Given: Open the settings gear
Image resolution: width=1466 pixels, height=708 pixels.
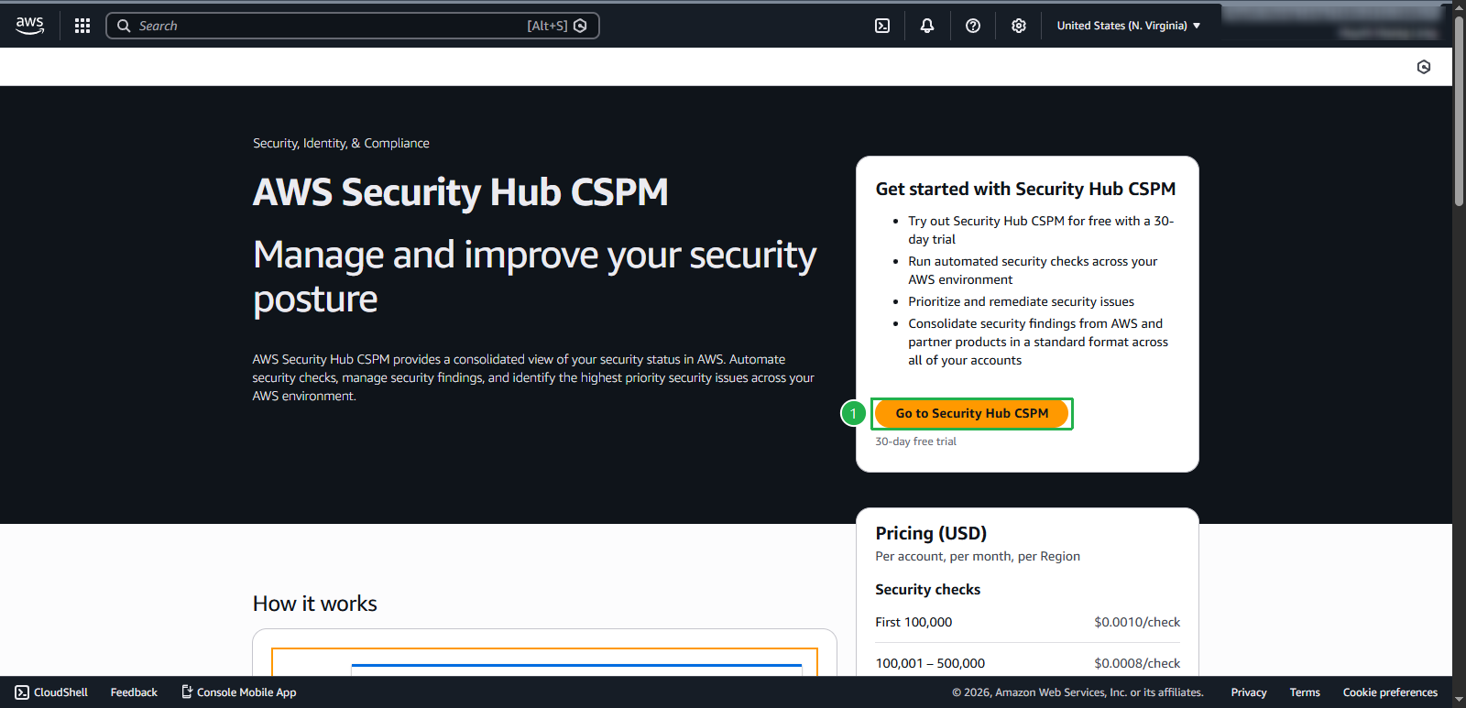Looking at the screenshot, I should [1019, 26].
